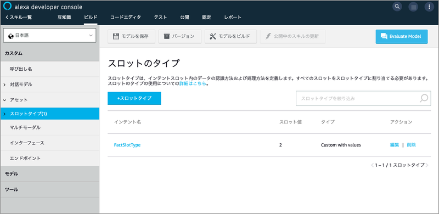This screenshot has width=439, height=214.
Task: Click the 1–1 / 1 スロットタイプ pagination text
Action: [400, 165]
